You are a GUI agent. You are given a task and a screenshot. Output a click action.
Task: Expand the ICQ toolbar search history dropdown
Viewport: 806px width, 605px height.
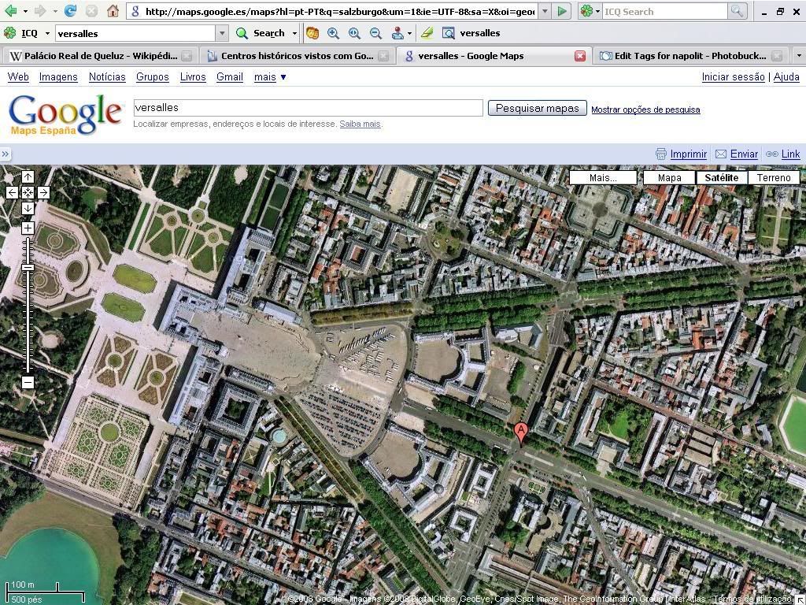point(222,33)
